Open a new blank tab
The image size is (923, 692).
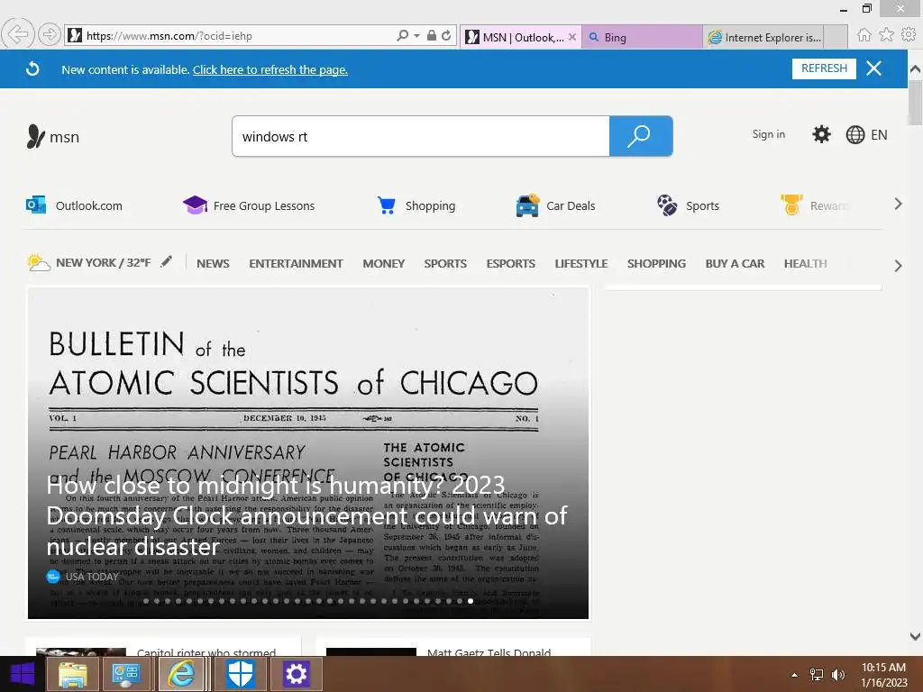(x=836, y=37)
